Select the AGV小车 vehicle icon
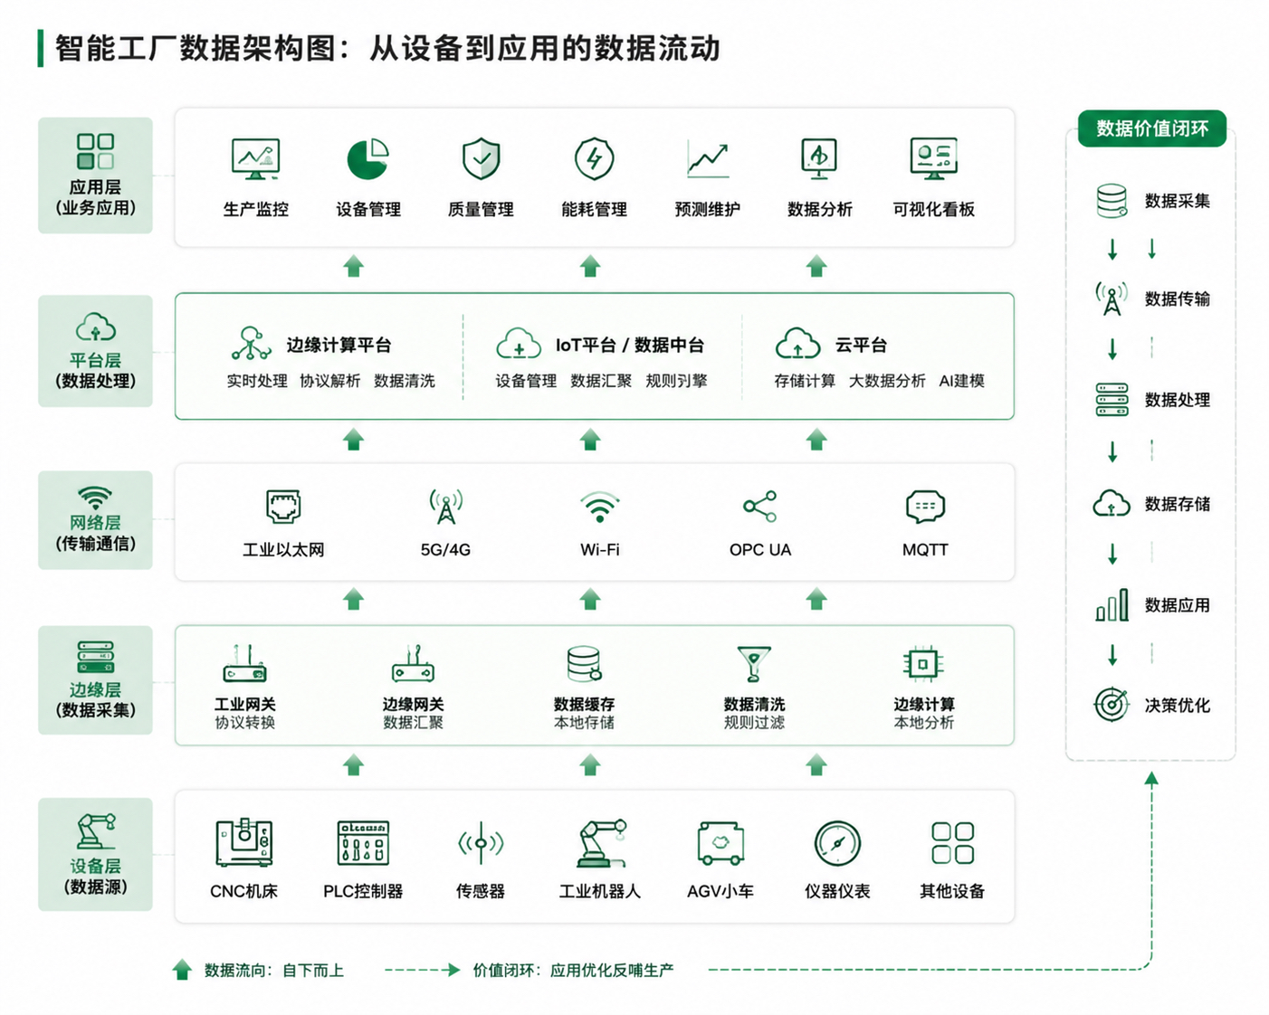The image size is (1269, 1015). [720, 843]
